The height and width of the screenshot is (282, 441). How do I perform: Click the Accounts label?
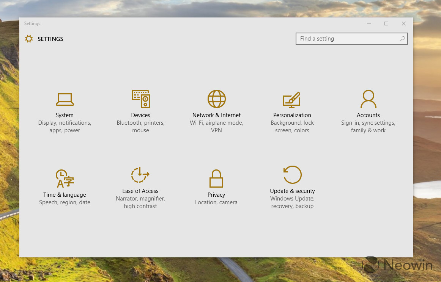click(x=368, y=115)
